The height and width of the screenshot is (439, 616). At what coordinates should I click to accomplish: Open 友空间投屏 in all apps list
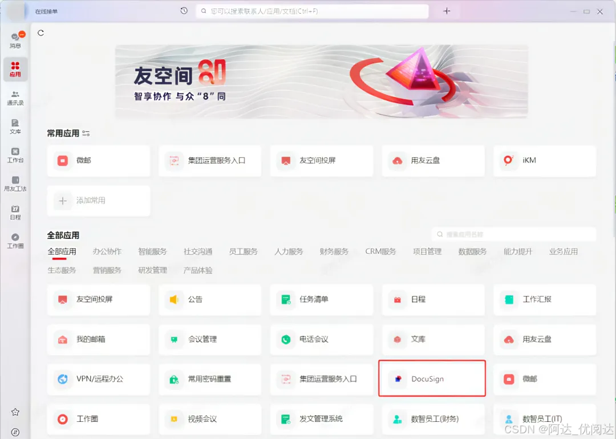(x=99, y=300)
